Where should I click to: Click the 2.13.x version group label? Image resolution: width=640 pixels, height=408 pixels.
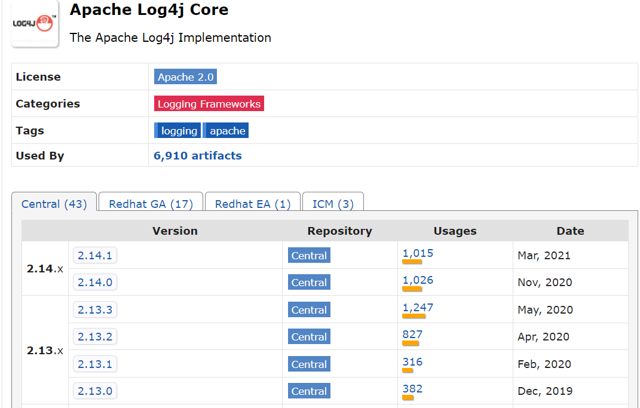click(x=45, y=350)
